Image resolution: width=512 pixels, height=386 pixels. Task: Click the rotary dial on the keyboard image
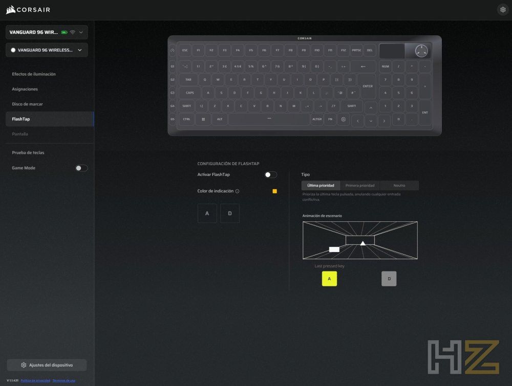pyautogui.click(x=421, y=51)
